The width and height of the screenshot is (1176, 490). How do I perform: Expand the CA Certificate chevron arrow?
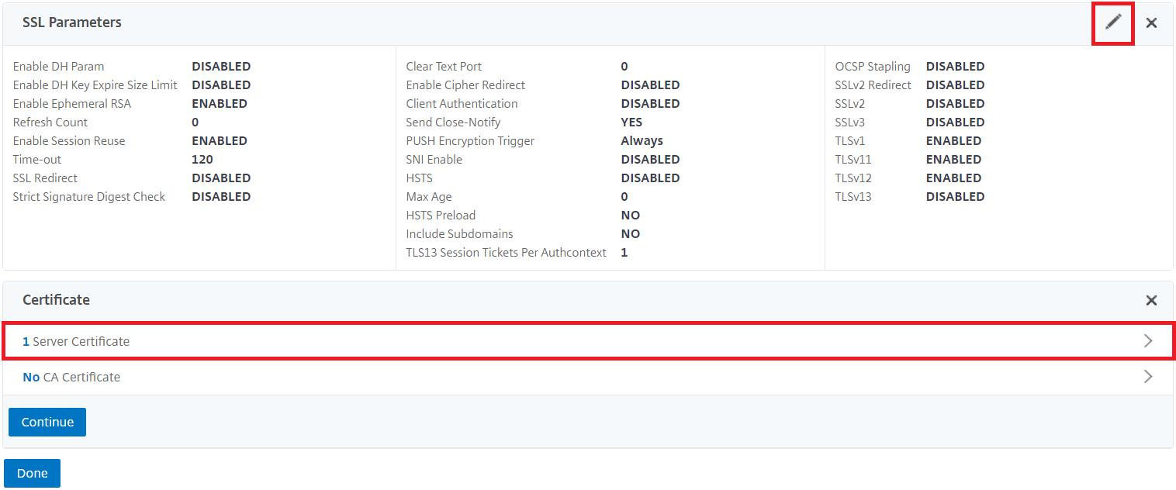(x=1148, y=377)
